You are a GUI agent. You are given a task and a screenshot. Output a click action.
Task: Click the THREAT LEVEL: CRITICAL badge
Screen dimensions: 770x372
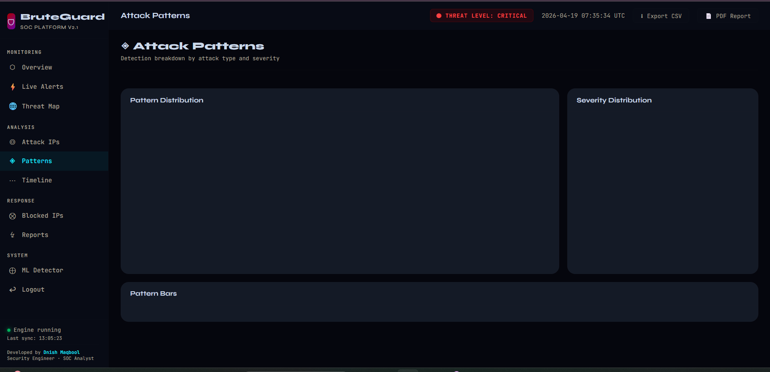(482, 16)
